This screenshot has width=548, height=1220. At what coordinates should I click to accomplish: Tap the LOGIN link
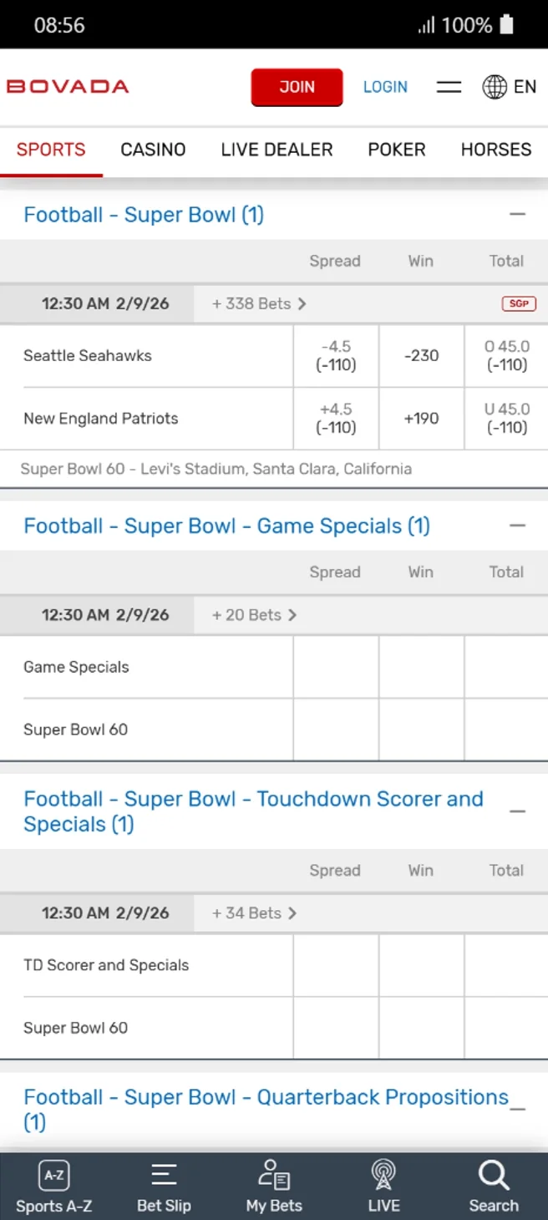(385, 86)
